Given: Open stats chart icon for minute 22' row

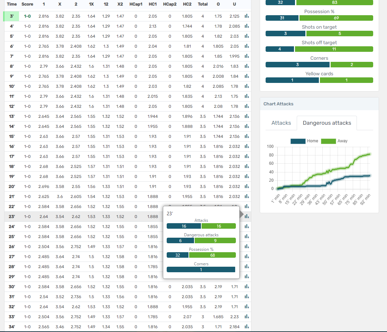Looking at the screenshot, I should pyautogui.click(x=247, y=207).
